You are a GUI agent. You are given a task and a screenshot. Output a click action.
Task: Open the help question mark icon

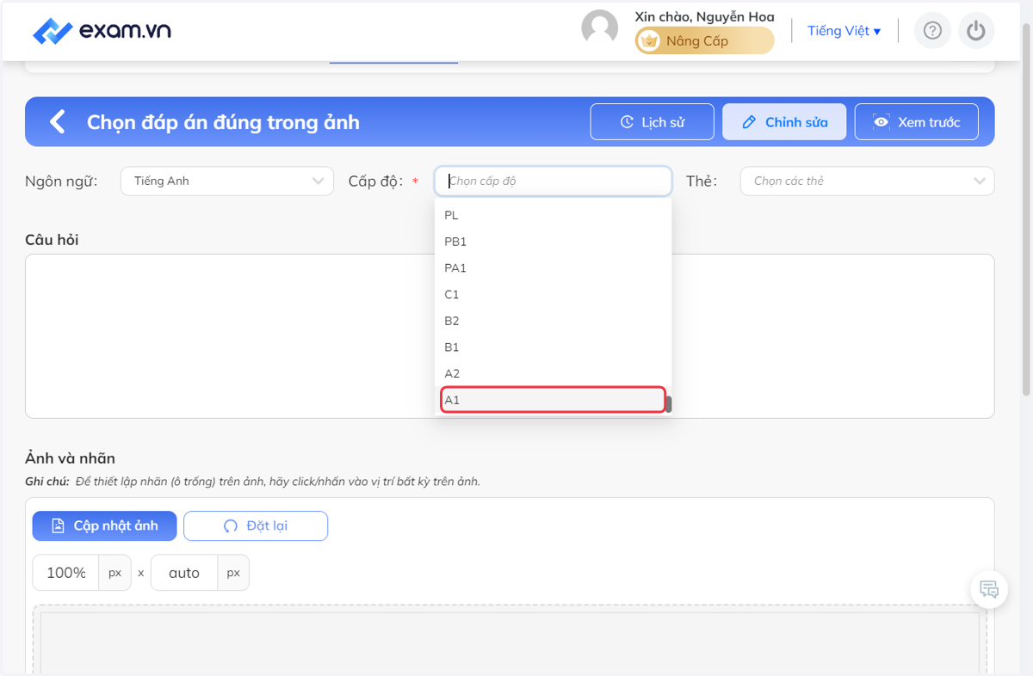pos(932,31)
